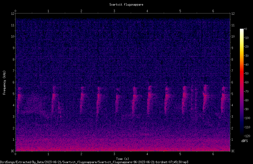Click the 'DC' label on the left axis
This screenshot has width=253, height=164.
coord(13,151)
